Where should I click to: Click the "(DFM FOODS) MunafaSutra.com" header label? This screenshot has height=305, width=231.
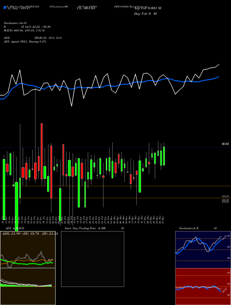[x=131, y=6]
